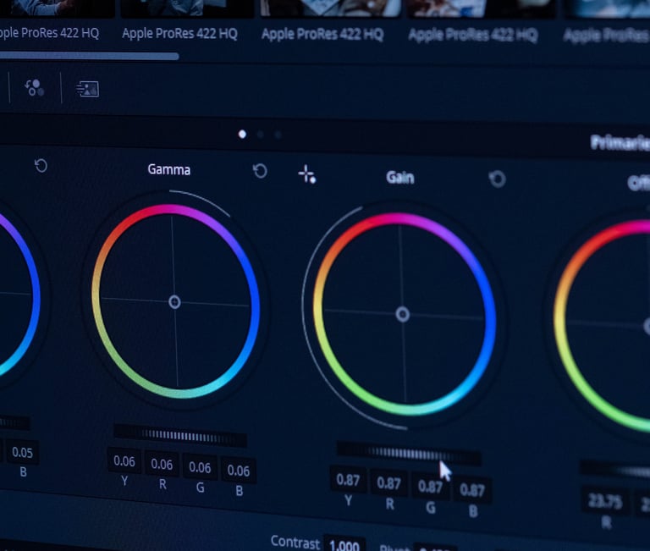
Task: Click the Lift slider at far left
Action: pos(14,423)
